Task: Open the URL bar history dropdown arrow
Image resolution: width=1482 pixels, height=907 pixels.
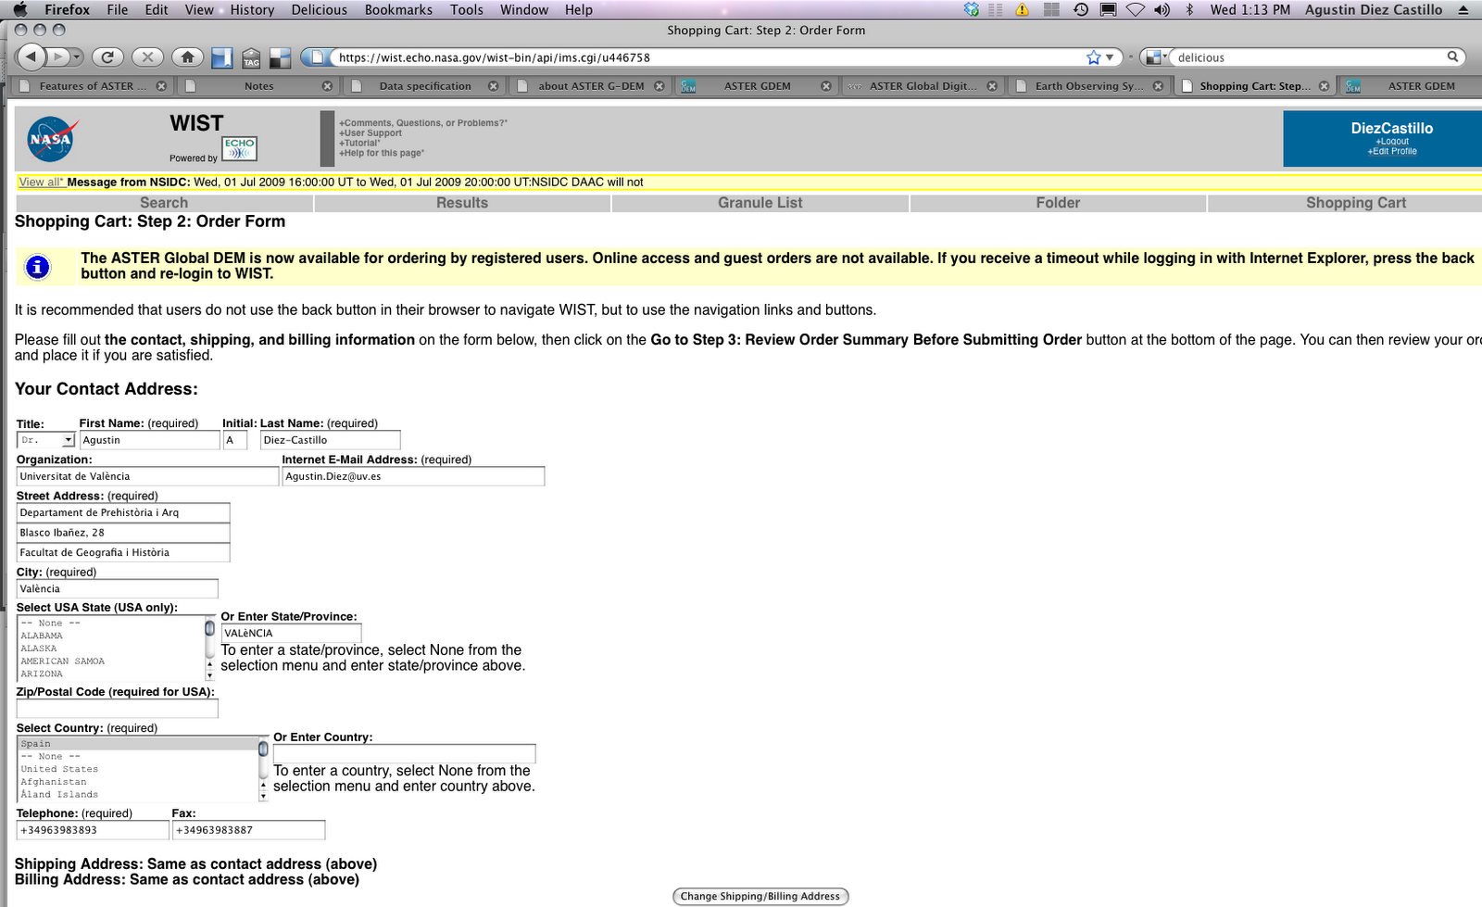Action: (1110, 57)
